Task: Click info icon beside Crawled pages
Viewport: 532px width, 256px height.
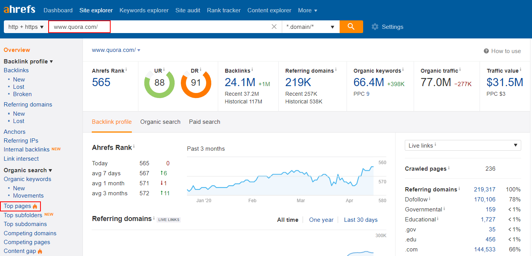Action: pos(449,168)
